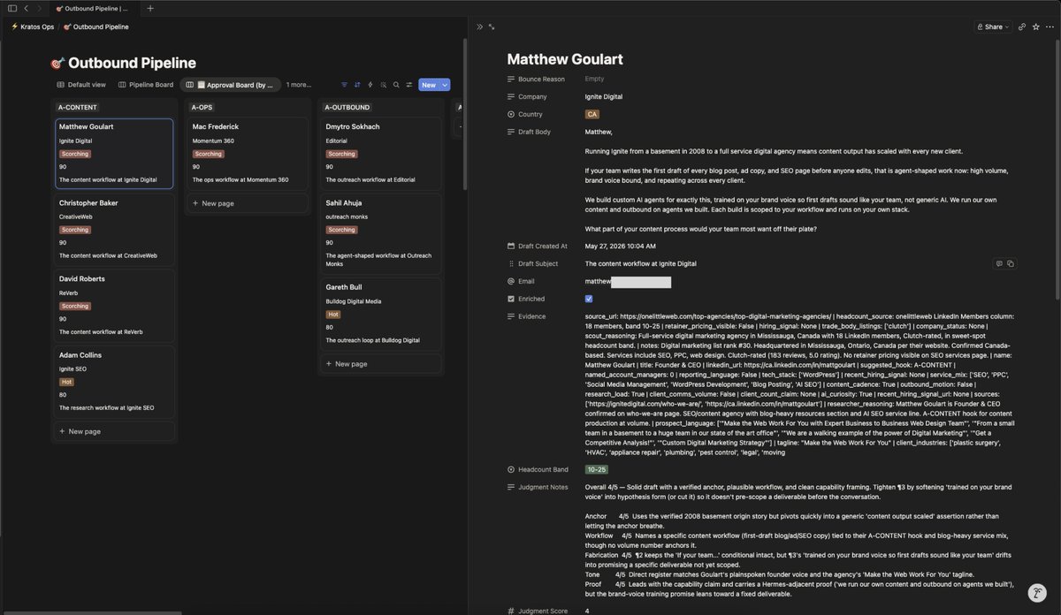The width and height of the screenshot is (1061, 615).
Task: Open the Mac Frederick card
Action: (248, 153)
